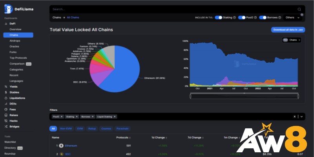This screenshot has width=314, height=157.
Task: Select the All chain category tab
Action: click(x=53, y=129)
